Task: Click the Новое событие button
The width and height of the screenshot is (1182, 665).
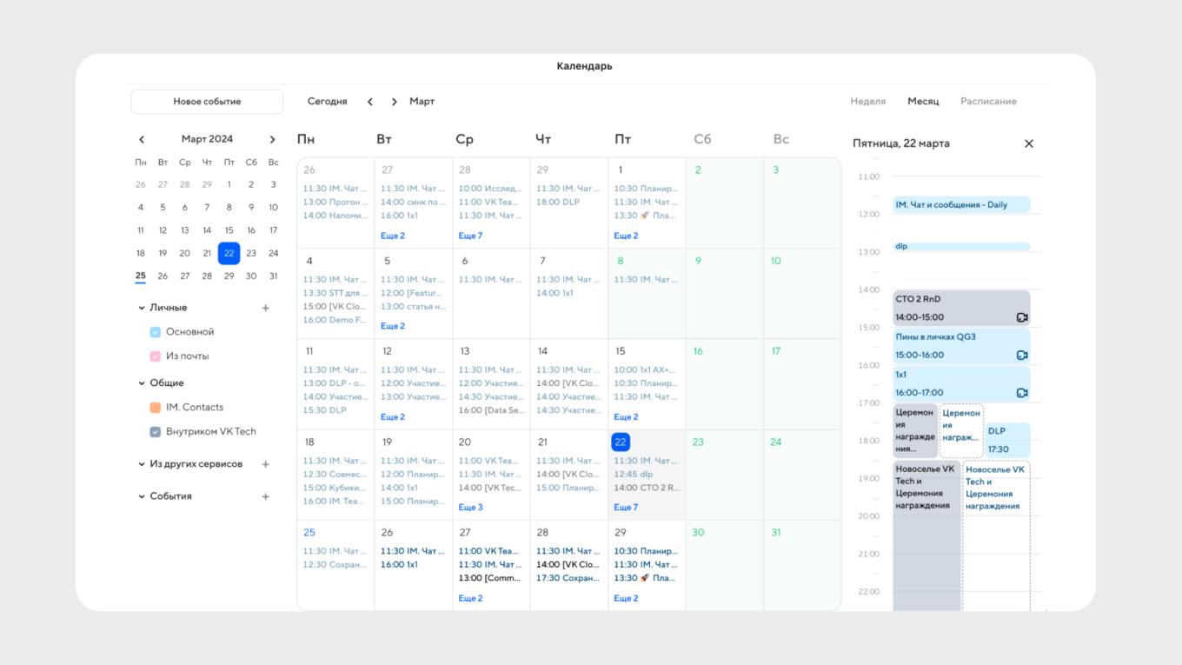Action: tap(207, 102)
